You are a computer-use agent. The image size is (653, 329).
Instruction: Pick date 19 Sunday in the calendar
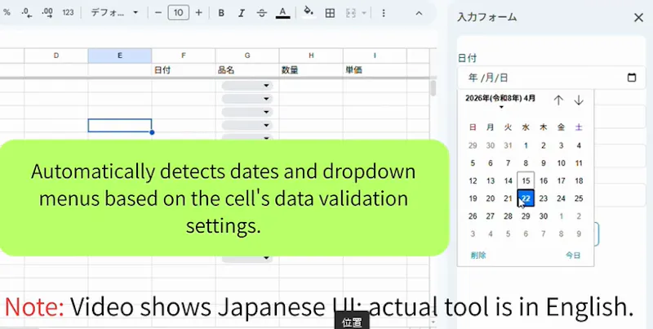tap(473, 198)
